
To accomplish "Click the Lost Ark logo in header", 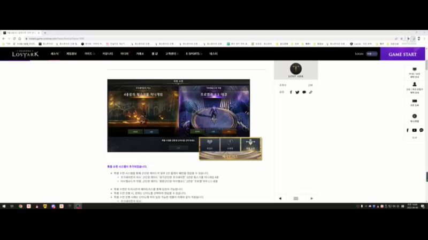I will (x=25, y=54).
